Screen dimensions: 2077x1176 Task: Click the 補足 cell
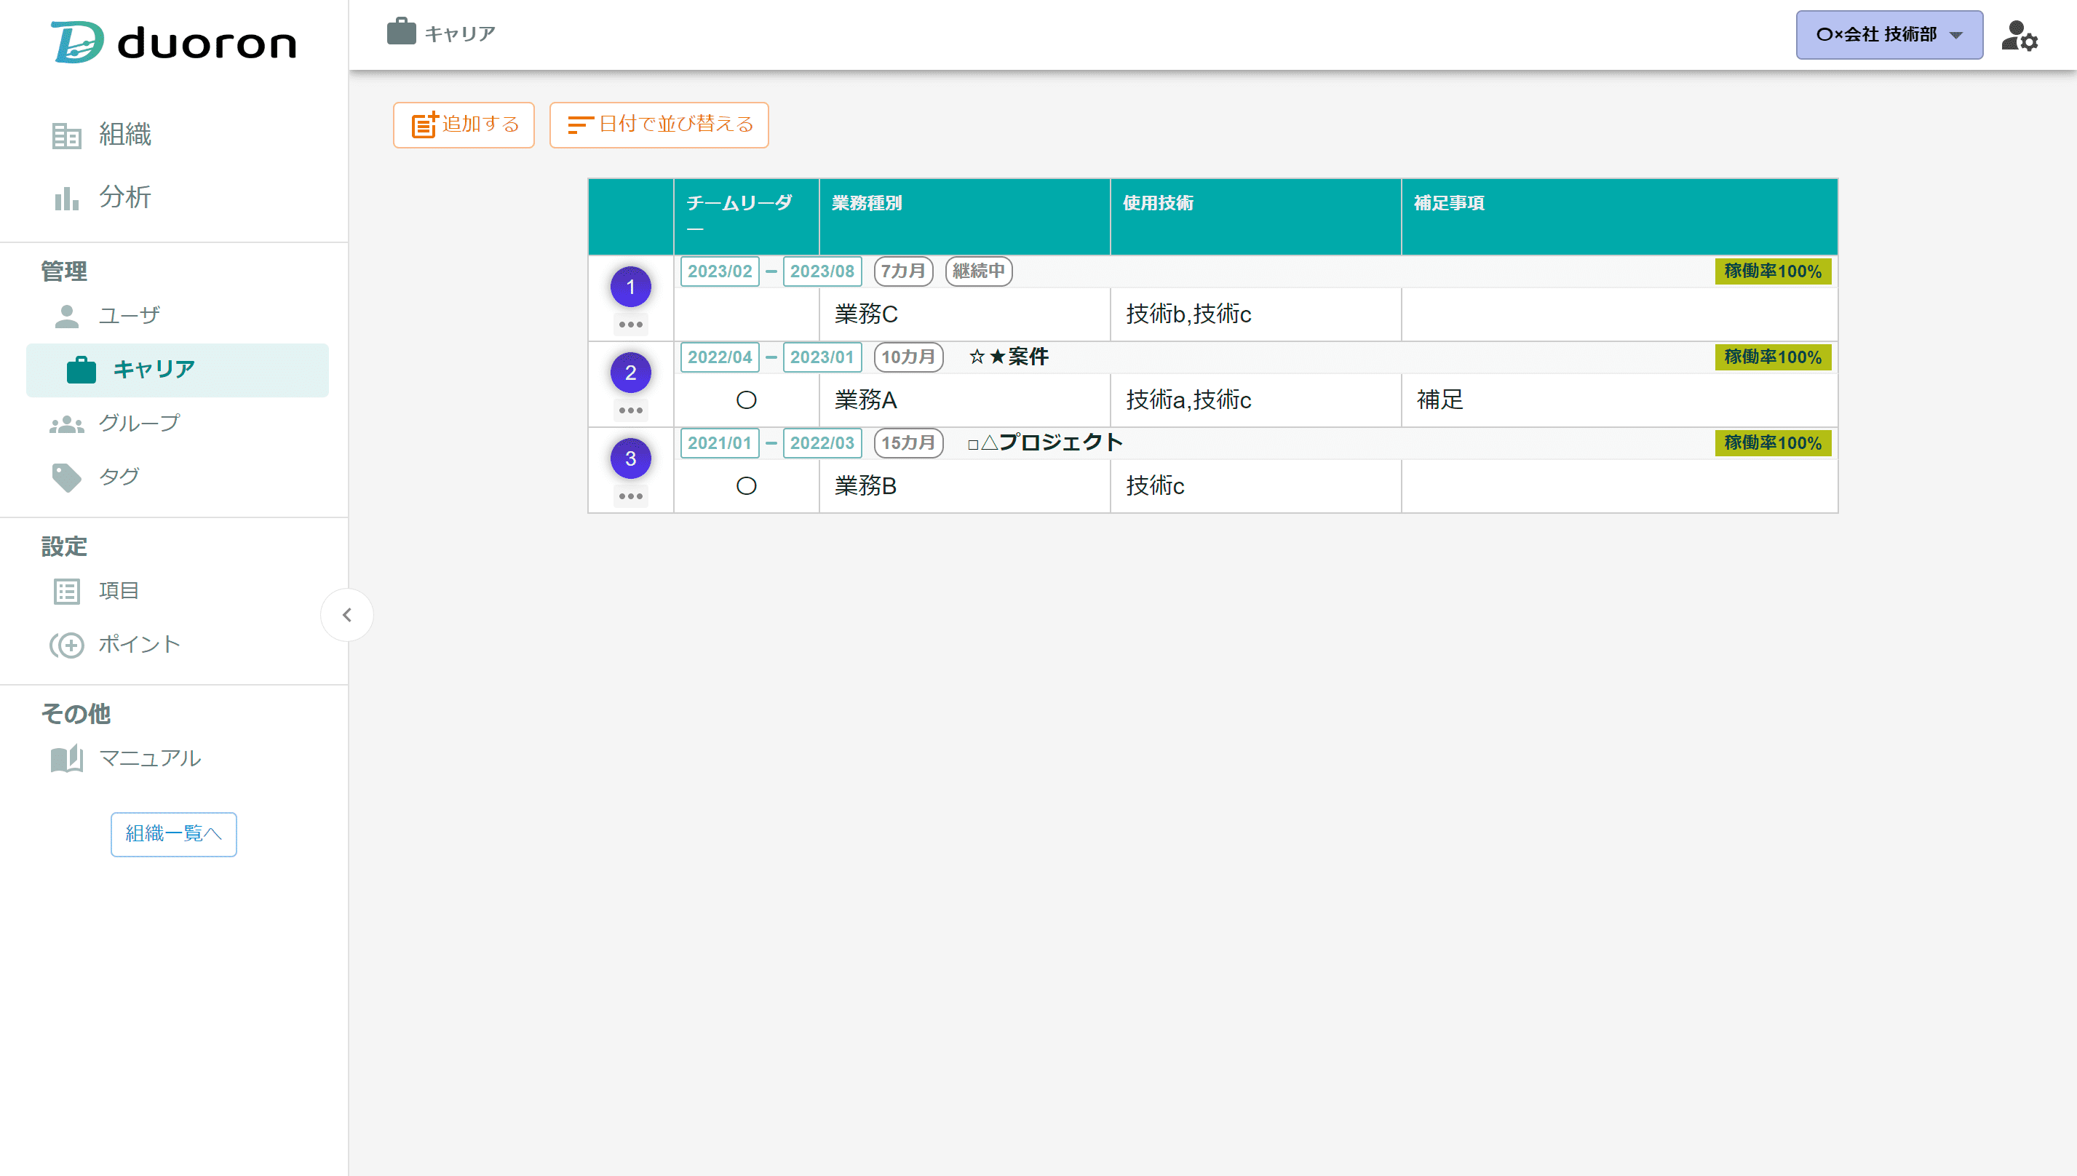click(x=1619, y=400)
